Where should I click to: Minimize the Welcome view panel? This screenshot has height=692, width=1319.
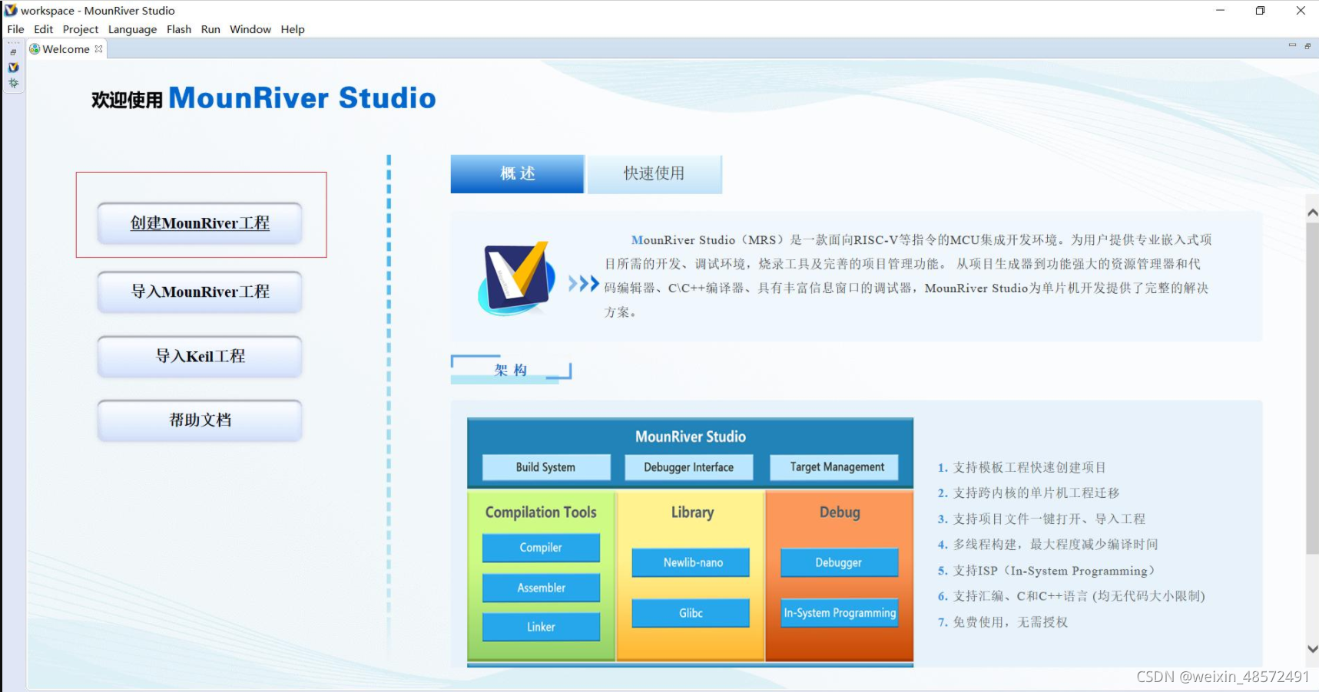[1292, 46]
